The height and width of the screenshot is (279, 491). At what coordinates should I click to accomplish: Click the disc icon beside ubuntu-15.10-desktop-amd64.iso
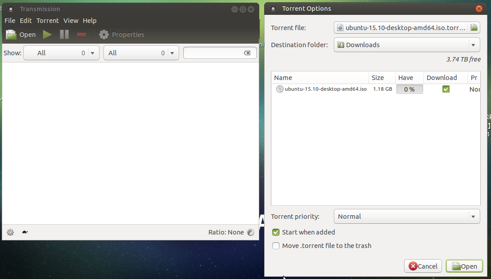279,89
